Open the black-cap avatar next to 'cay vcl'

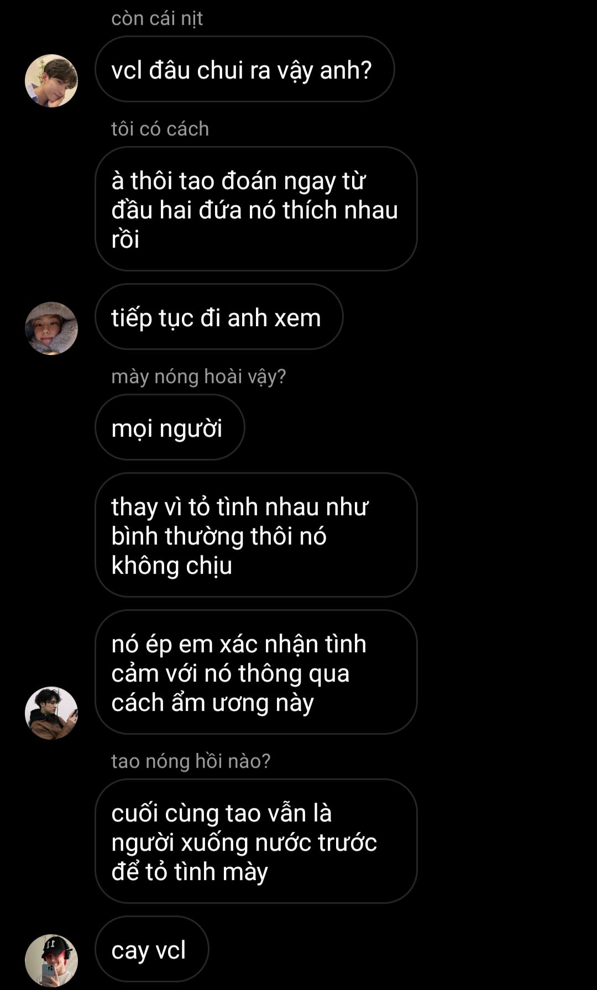pos(51,961)
